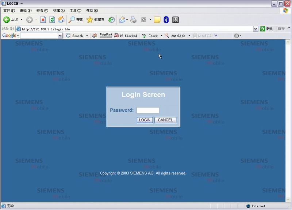
Task: Click into the Password field
Action: point(148,110)
